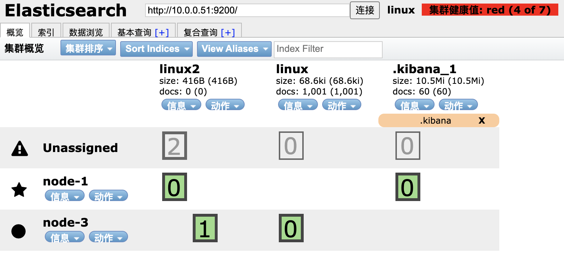This screenshot has height=260, width=564.
Task: Open the 信息 dropdown for .kibana_1 index
Action: pos(415,105)
